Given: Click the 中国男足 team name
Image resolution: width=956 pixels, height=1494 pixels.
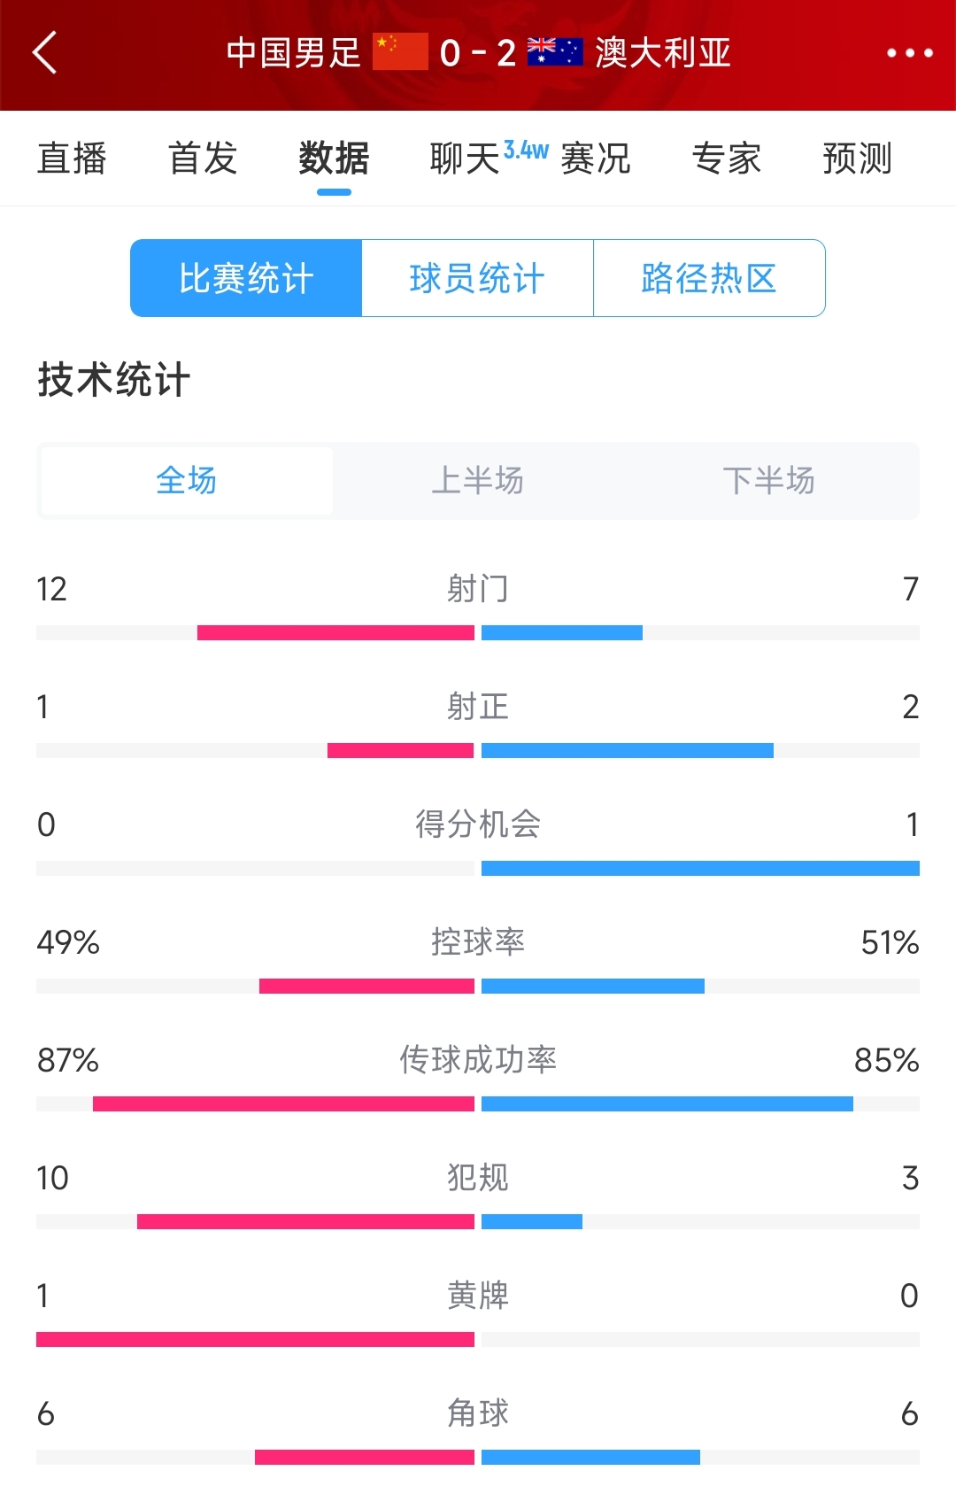Looking at the screenshot, I should tap(296, 53).
